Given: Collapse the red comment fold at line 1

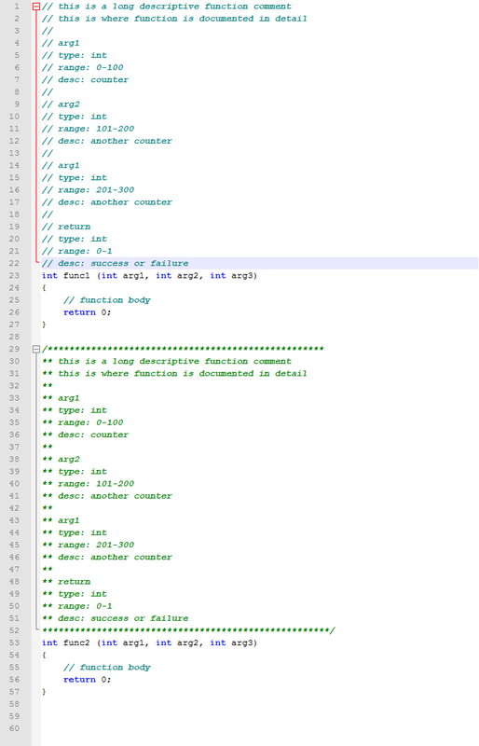Looking at the screenshot, I should [x=36, y=7].
